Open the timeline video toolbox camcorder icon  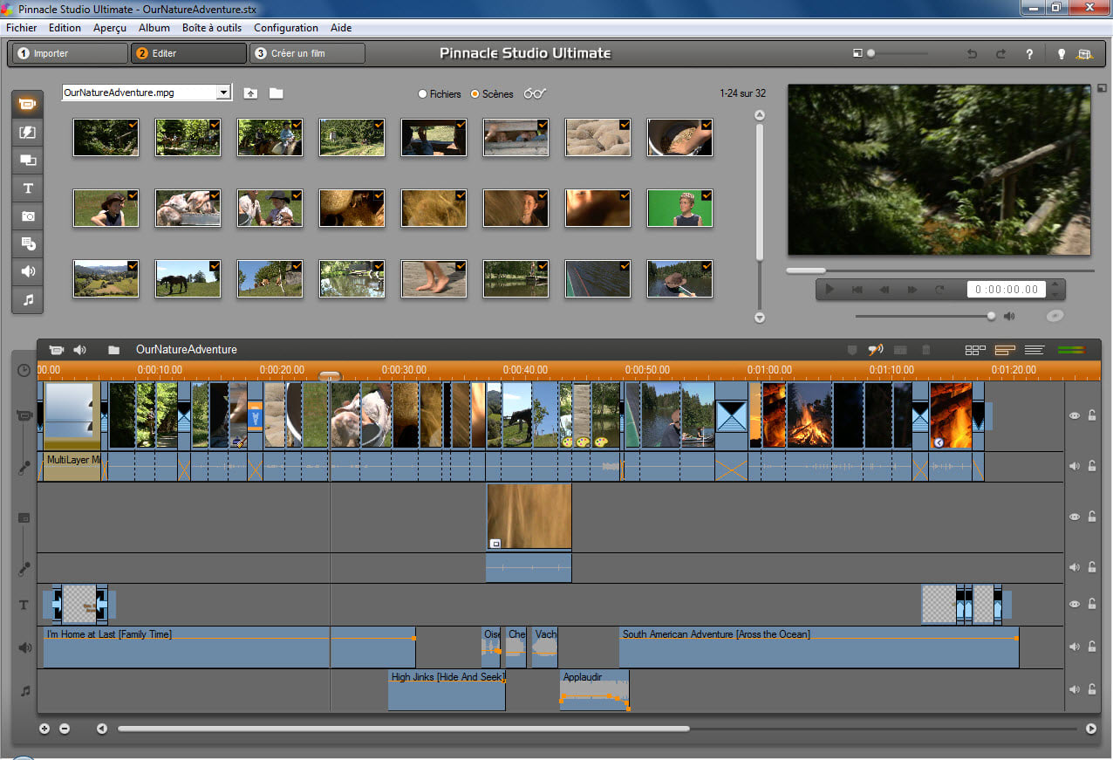[x=57, y=350]
